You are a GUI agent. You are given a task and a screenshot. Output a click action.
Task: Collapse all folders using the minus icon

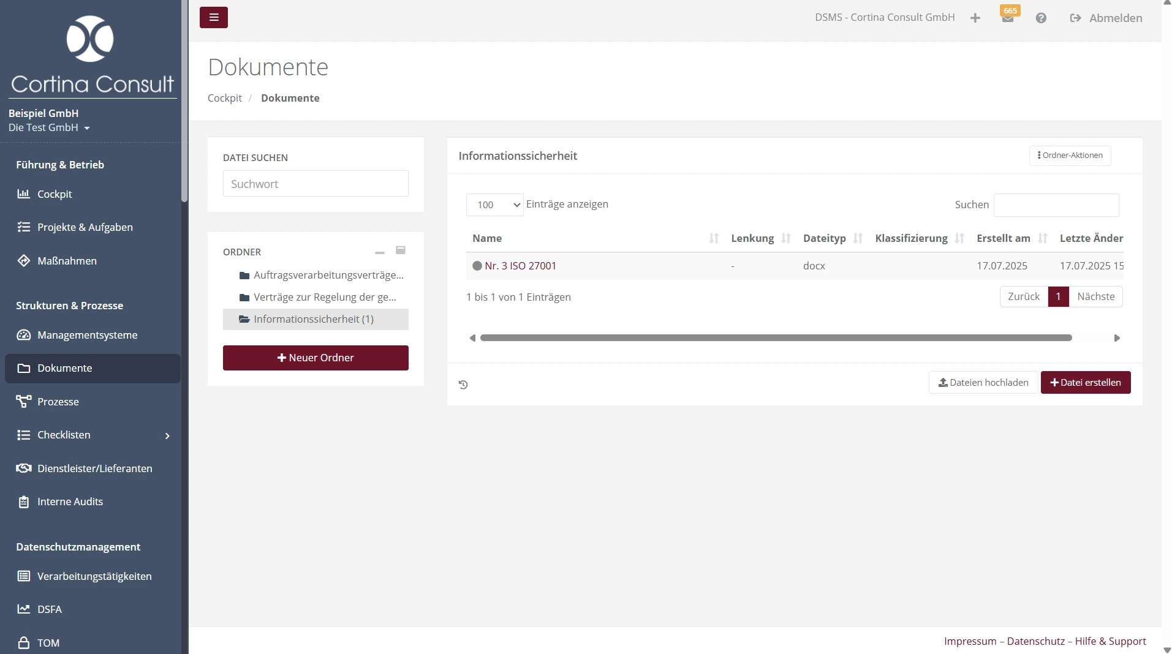[380, 252]
